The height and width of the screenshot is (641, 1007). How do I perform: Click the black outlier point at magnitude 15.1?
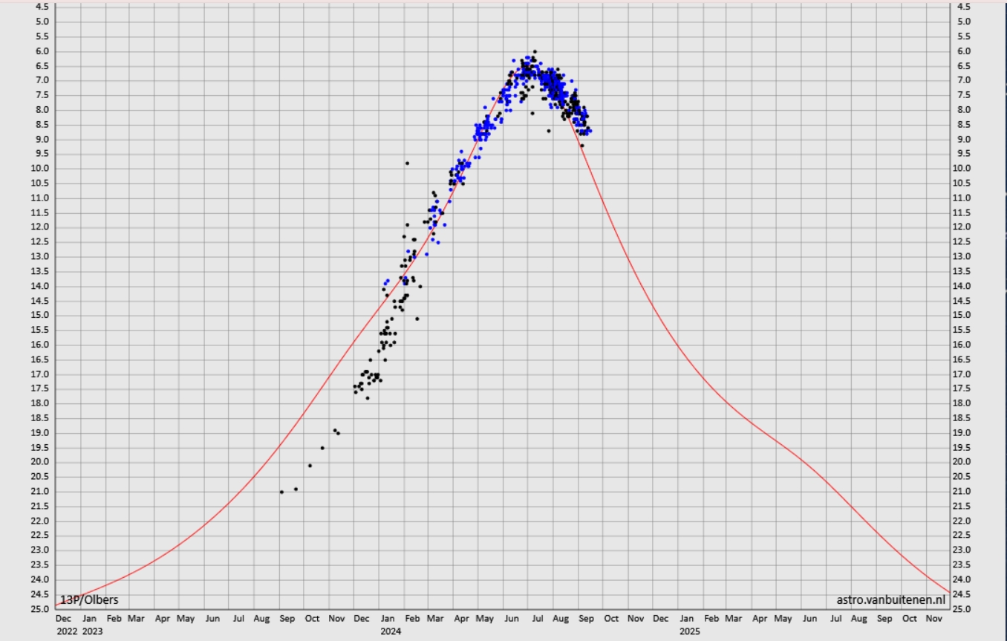417,319
